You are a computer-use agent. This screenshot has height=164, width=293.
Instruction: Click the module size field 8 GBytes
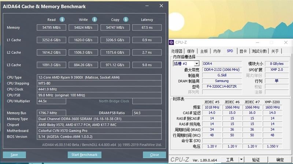277,64
